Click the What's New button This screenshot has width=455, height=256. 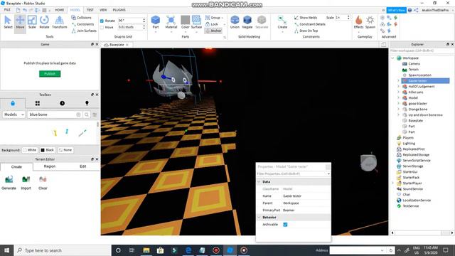pos(396,10)
